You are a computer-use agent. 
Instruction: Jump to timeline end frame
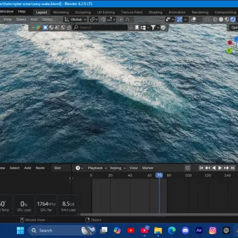[232, 168]
